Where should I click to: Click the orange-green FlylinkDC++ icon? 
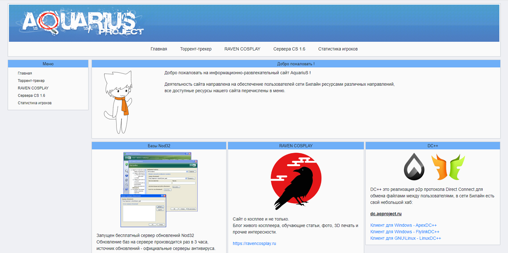click(x=448, y=167)
